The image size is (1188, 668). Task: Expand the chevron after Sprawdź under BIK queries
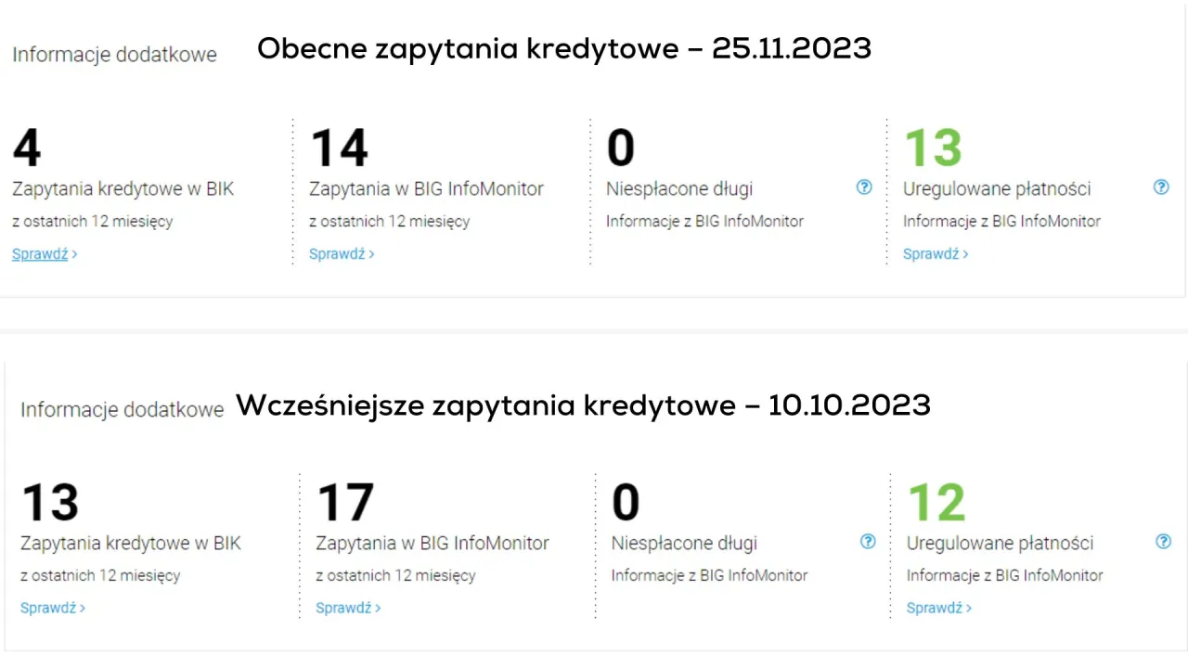[74, 253]
